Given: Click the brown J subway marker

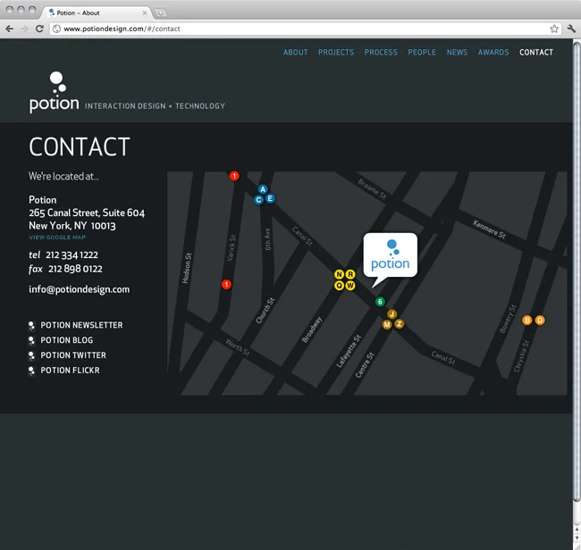Looking at the screenshot, I should click(x=392, y=314).
